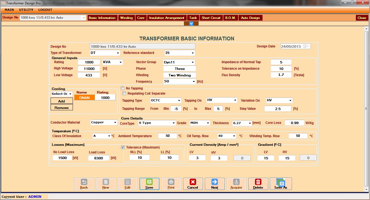This screenshot has width=370, height=200.
Task: Open the UTILITY menu
Action: click(x=26, y=10)
